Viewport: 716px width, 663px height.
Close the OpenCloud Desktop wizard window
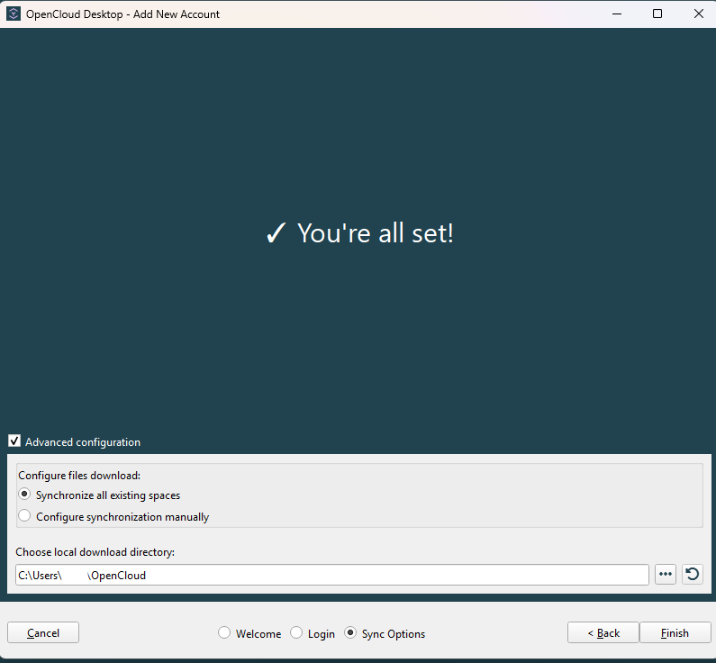point(698,14)
